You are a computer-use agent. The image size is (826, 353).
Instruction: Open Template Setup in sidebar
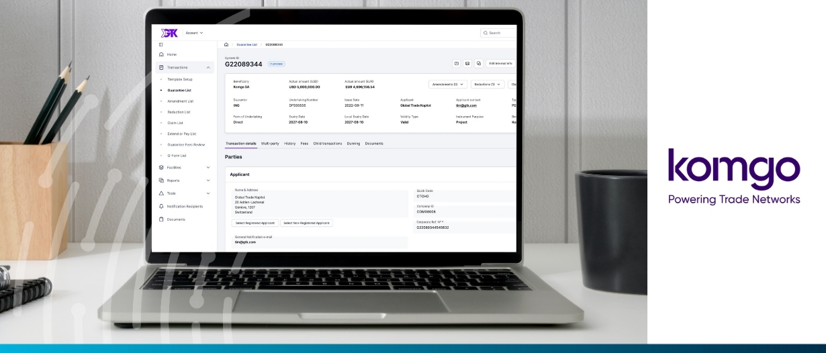click(x=179, y=79)
